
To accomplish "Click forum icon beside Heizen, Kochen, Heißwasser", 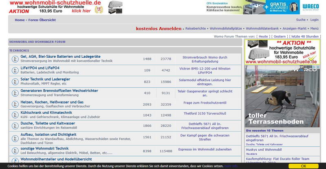I will (14, 104).
